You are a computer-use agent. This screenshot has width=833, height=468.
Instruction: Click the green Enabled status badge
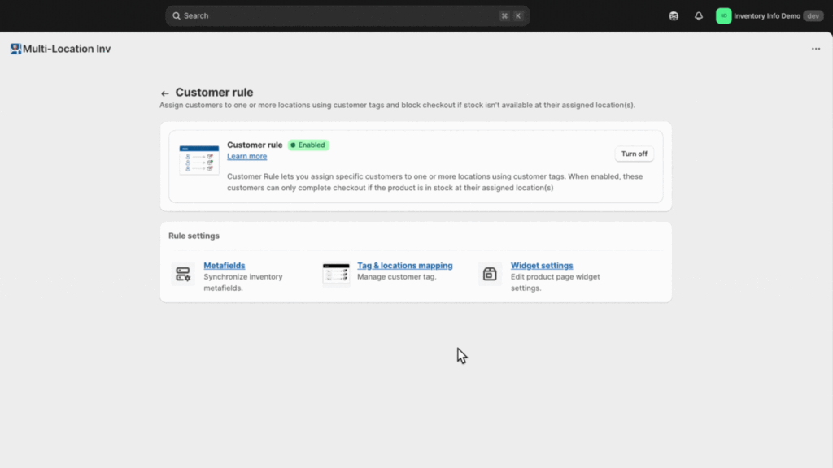pyautogui.click(x=308, y=145)
